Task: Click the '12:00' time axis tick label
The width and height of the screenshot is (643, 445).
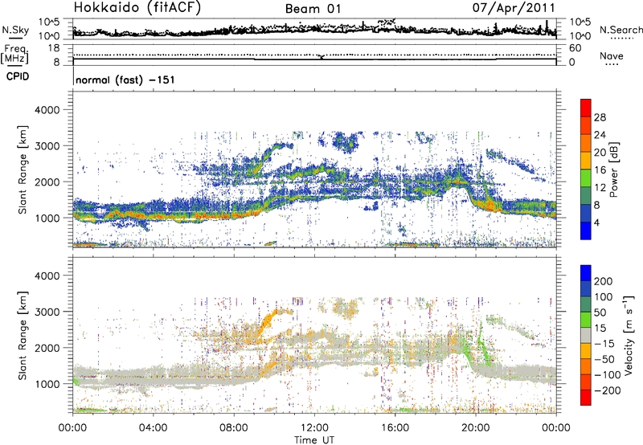Action: coord(314,428)
